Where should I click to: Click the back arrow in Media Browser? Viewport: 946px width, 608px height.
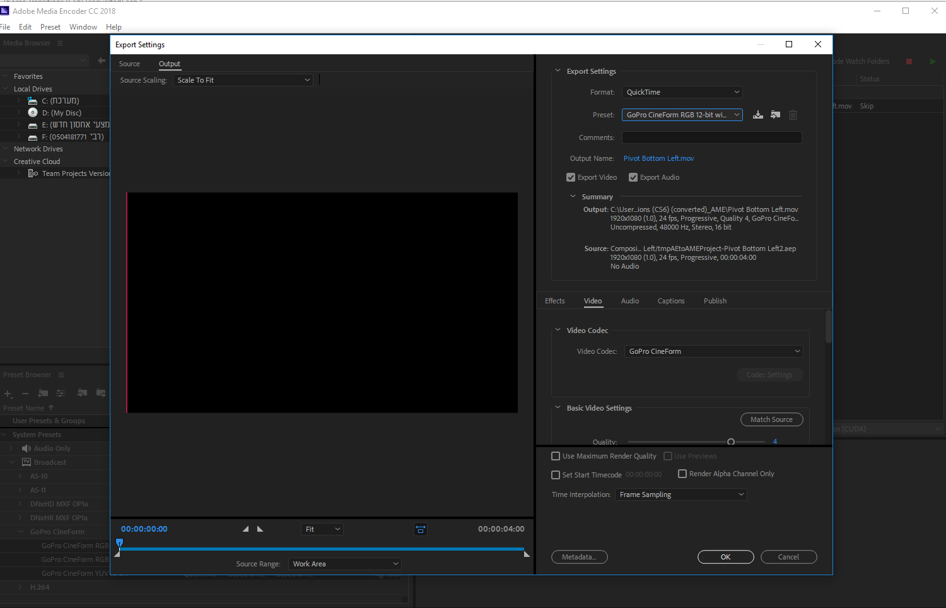coord(102,61)
